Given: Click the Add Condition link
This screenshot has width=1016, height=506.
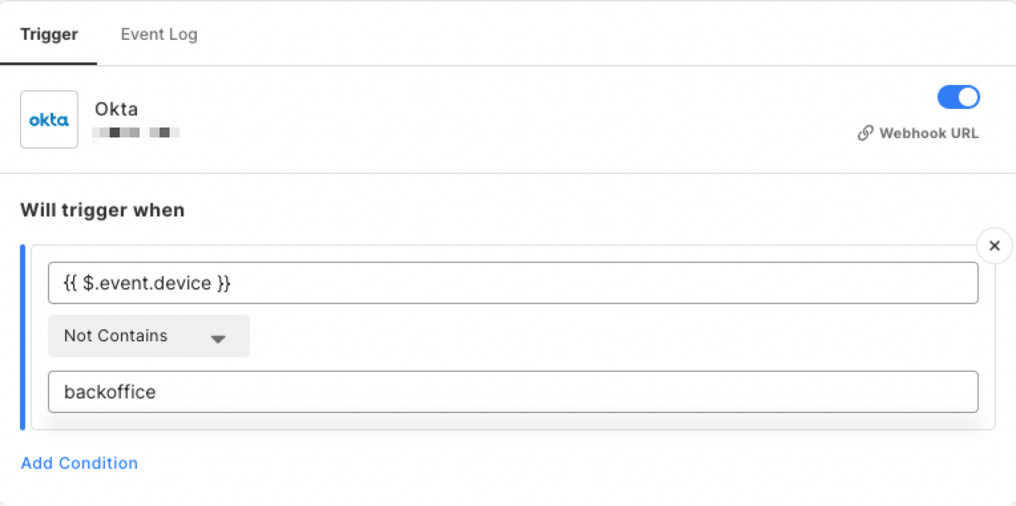Looking at the screenshot, I should pyautogui.click(x=79, y=463).
